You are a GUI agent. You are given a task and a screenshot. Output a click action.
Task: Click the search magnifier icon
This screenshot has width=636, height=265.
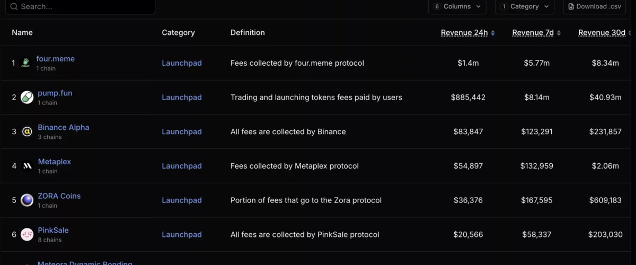tap(13, 7)
